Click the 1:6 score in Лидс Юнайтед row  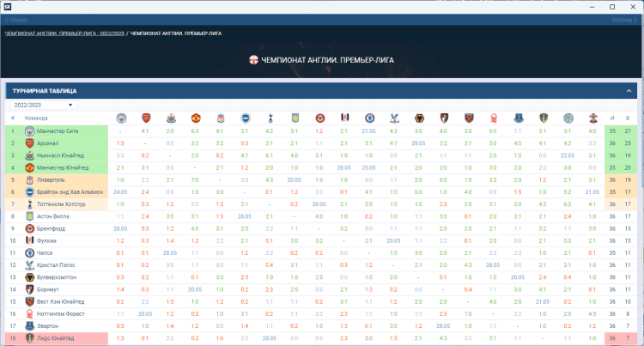[x=220, y=338]
